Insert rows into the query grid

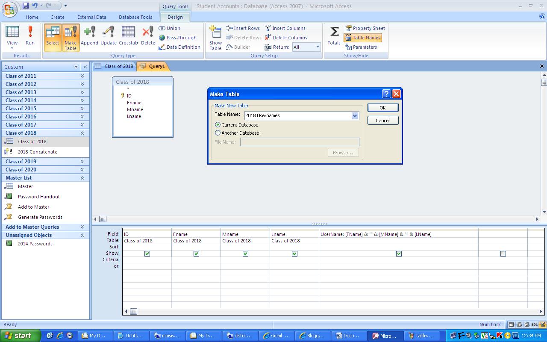243,28
